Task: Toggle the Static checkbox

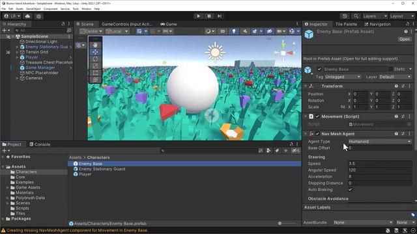Action: click(390, 70)
